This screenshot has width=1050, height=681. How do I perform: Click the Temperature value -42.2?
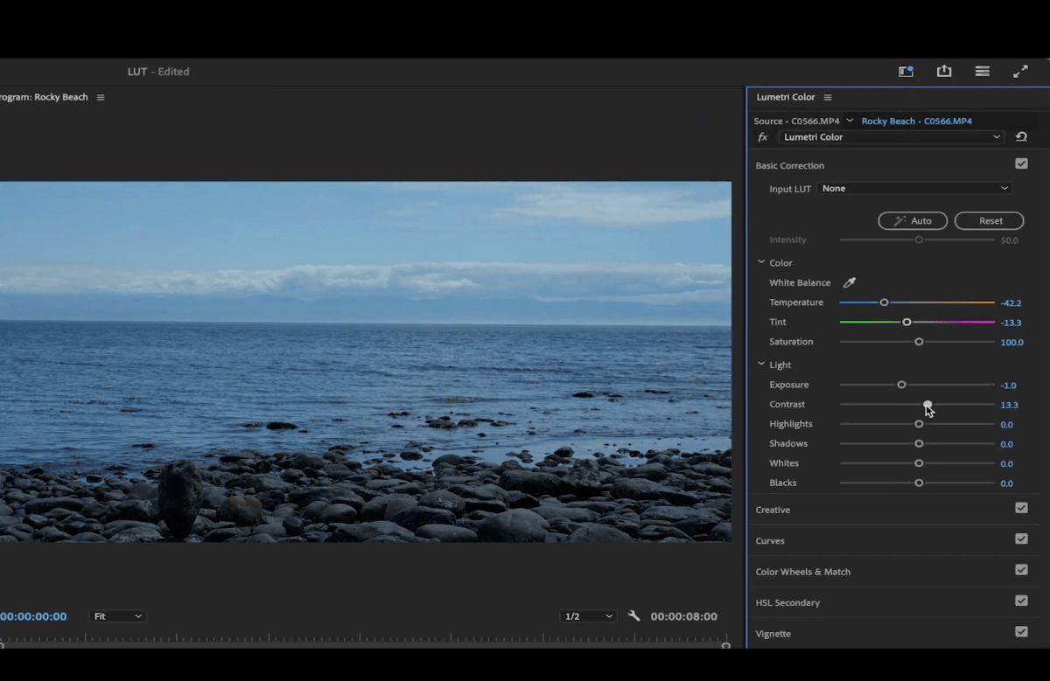[1011, 303]
